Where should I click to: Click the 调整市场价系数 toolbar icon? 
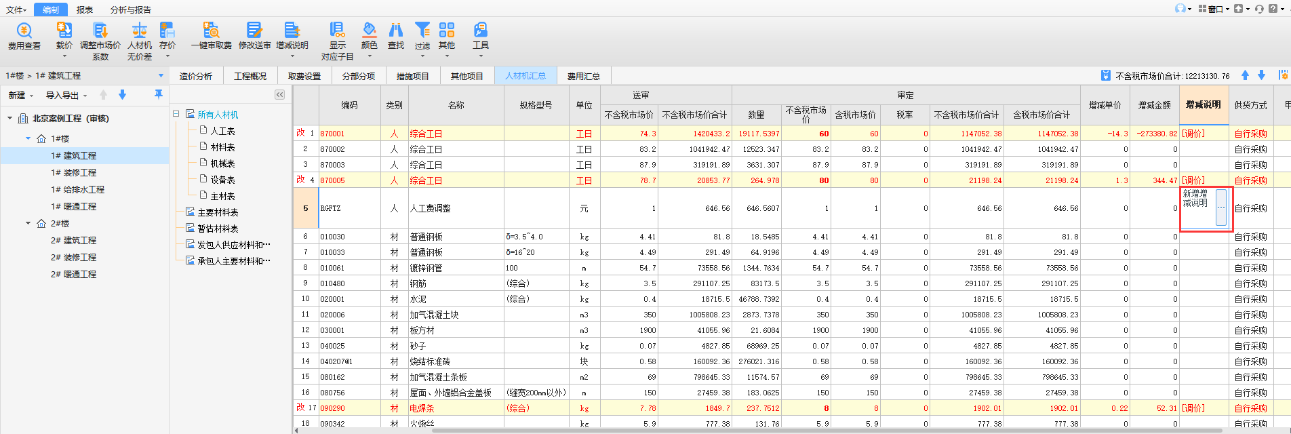pyautogui.click(x=100, y=31)
